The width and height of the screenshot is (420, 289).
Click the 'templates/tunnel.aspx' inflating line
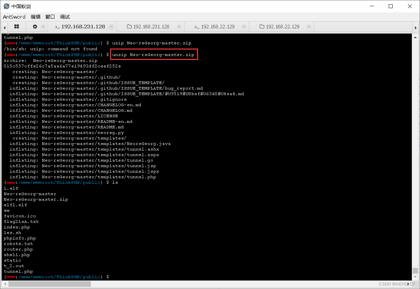(x=84, y=155)
